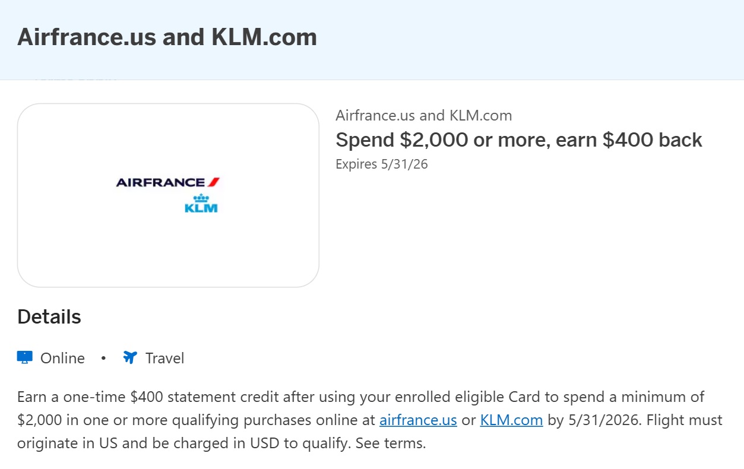Select the blue plane glyph before Travel
The width and height of the screenshot is (744, 469).
point(129,357)
